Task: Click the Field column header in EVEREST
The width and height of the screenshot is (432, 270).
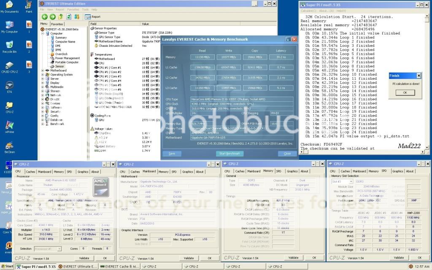Action: click(x=115, y=24)
